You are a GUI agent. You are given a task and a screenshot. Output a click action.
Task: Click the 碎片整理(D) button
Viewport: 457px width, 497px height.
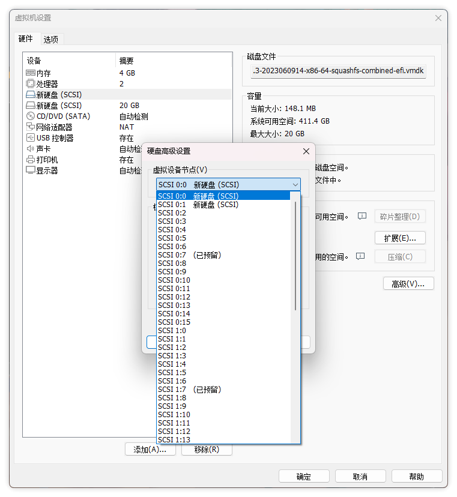click(400, 217)
